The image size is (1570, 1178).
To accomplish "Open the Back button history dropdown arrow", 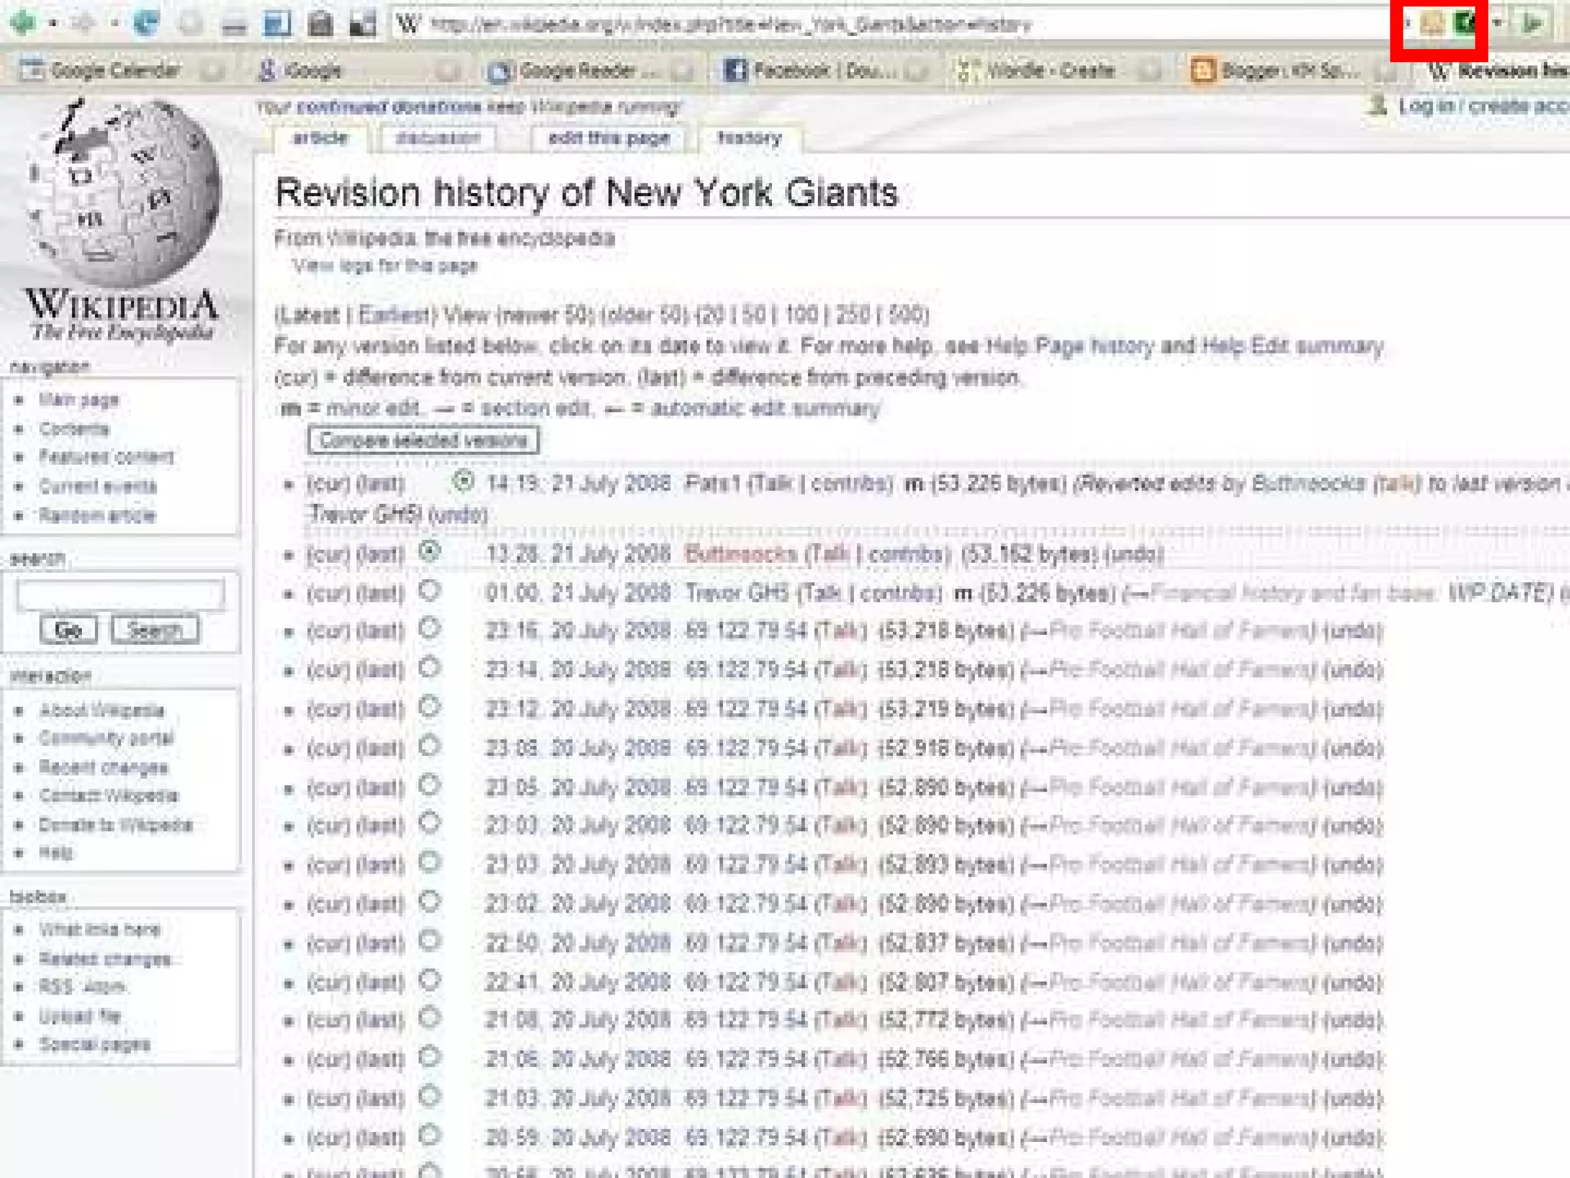I will point(53,24).
